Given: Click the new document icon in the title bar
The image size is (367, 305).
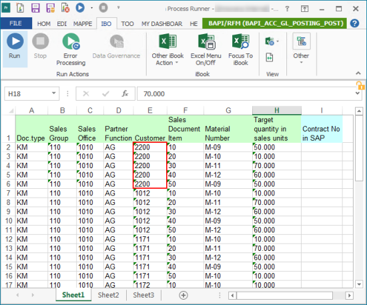Looking at the screenshot, I should 21,8.
